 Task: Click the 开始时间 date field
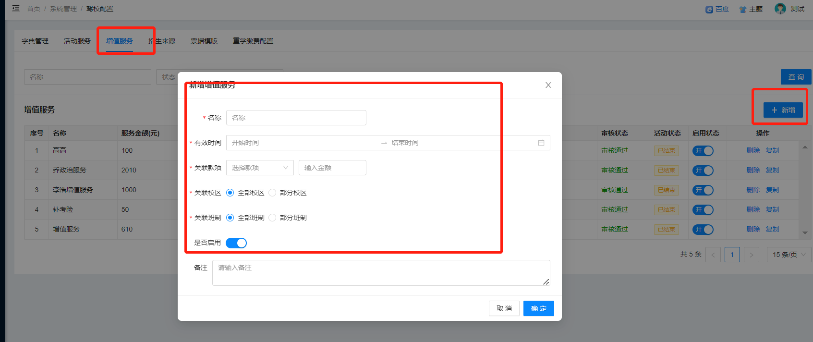303,143
